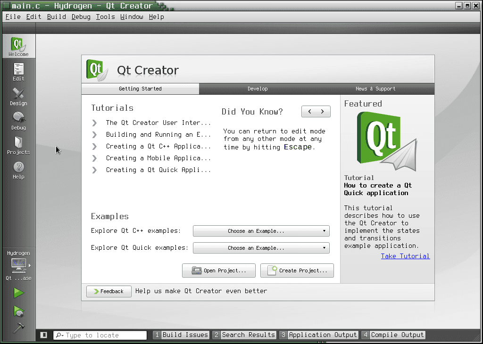Click the Featured Qt paper plane image
This screenshot has height=344, width=483.
point(387,141)
